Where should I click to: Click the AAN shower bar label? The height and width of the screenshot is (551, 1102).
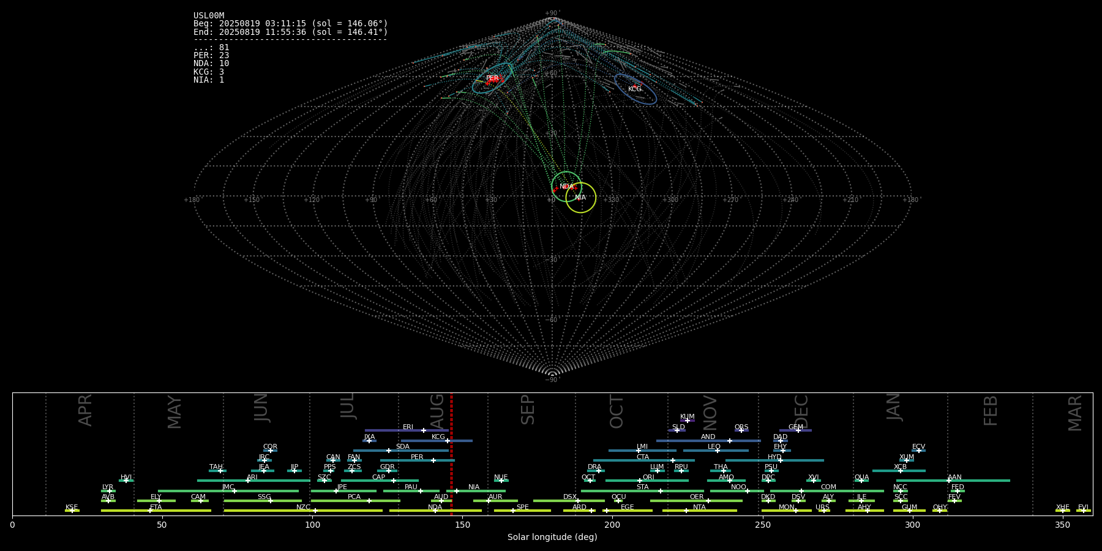coord(954,478)
